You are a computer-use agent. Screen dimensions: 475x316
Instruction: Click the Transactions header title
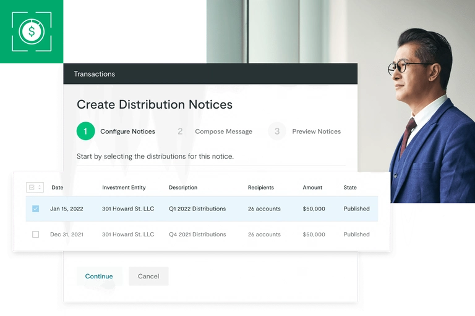pyautogui.click(x=94, y=74)
